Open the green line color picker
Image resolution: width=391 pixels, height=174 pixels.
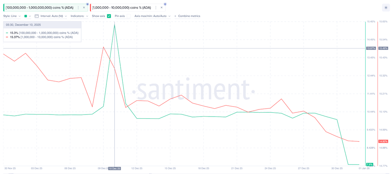(27, 16)
